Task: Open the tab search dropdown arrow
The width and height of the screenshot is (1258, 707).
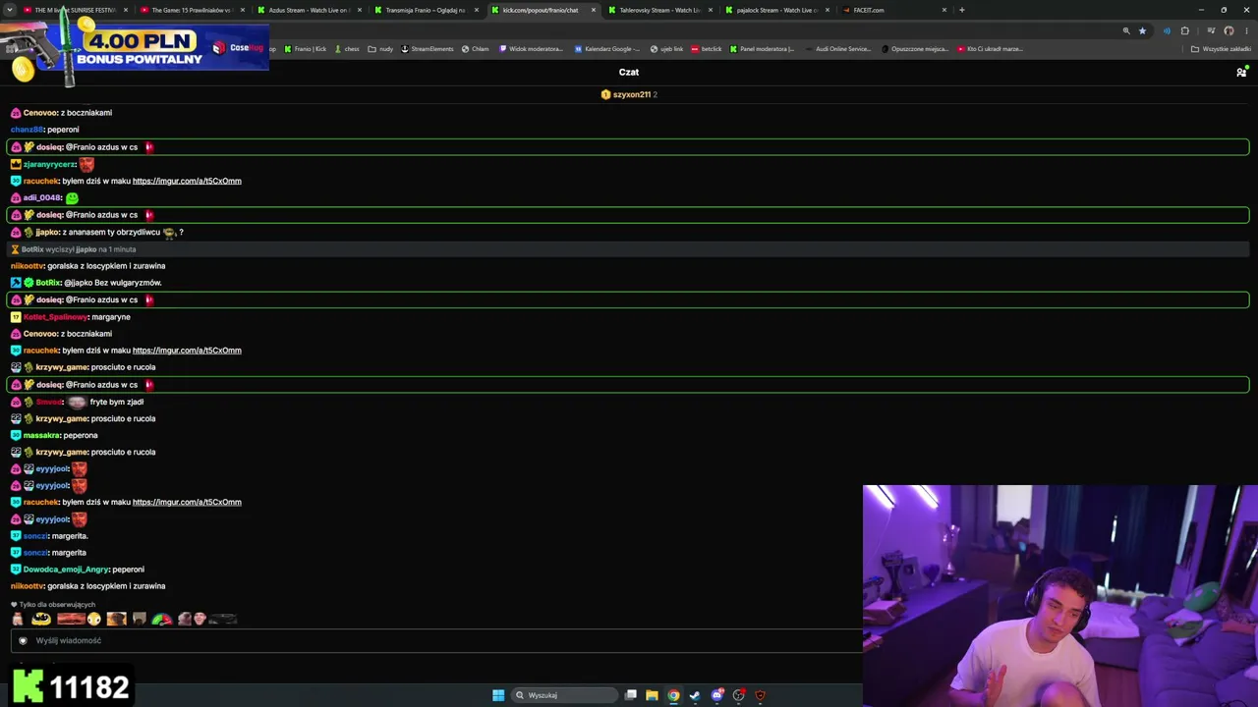Action: point(10,10)
